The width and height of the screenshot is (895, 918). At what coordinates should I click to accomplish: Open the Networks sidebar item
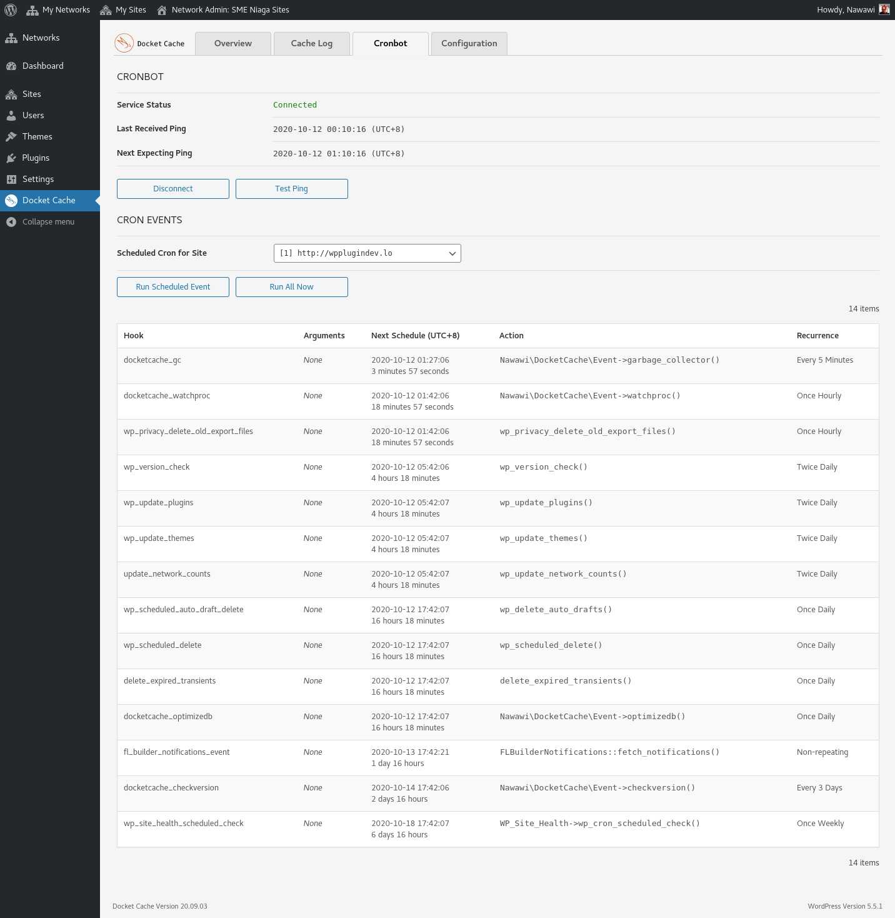coord(40,38)
